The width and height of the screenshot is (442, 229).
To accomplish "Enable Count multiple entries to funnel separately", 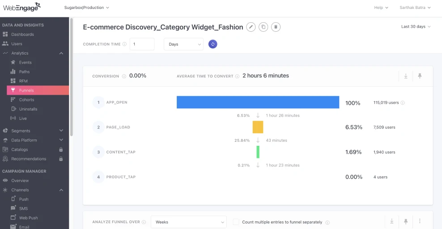I will (x=236, y=222).
